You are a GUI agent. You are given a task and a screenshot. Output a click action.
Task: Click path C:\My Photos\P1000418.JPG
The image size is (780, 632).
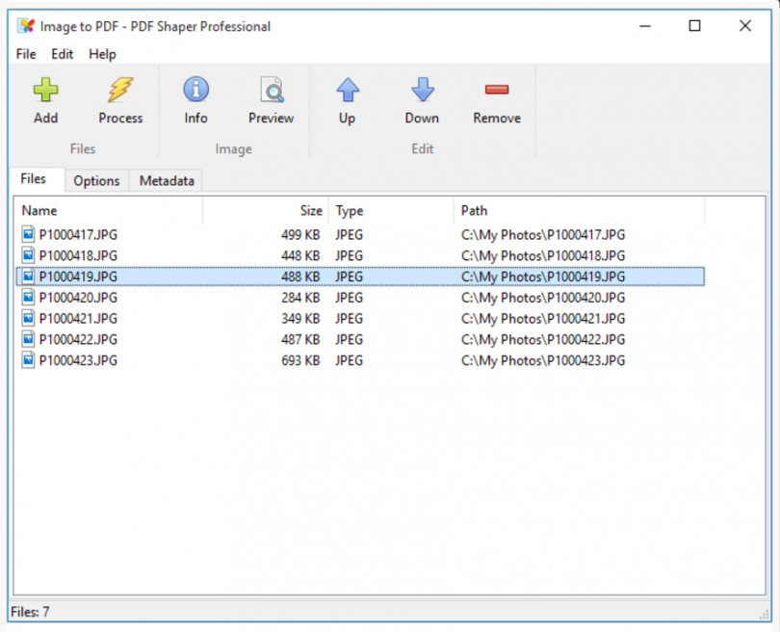(543, 255)
